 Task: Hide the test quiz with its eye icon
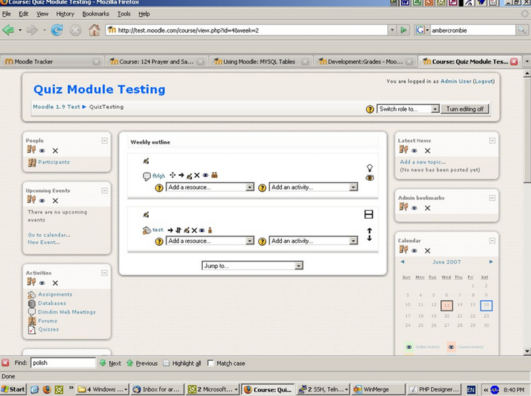click(201, 229)
